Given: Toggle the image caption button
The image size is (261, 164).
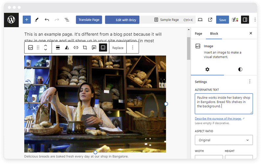Looking at the screenshot, I should tap(103, 48).
